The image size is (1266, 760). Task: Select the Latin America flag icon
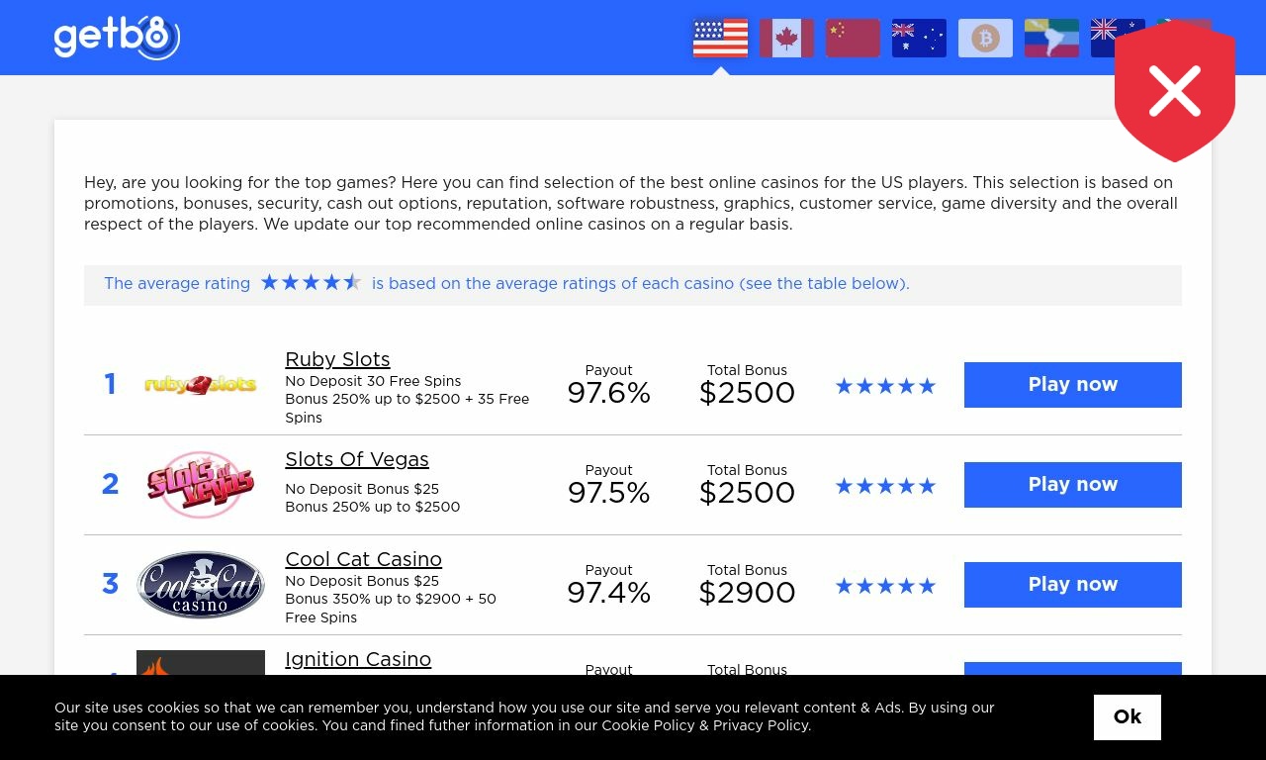[1051, 38]
